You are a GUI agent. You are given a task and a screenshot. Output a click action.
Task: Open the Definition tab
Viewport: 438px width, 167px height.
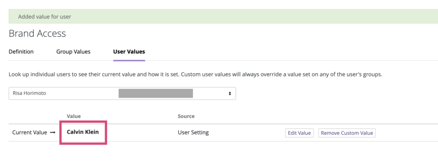(x=21, y=51)
